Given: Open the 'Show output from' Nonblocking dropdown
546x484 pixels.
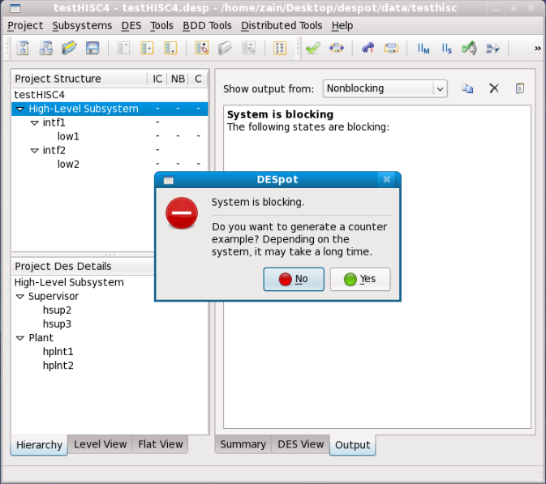Looking at the screenshot, I should (x=385, y=88).
